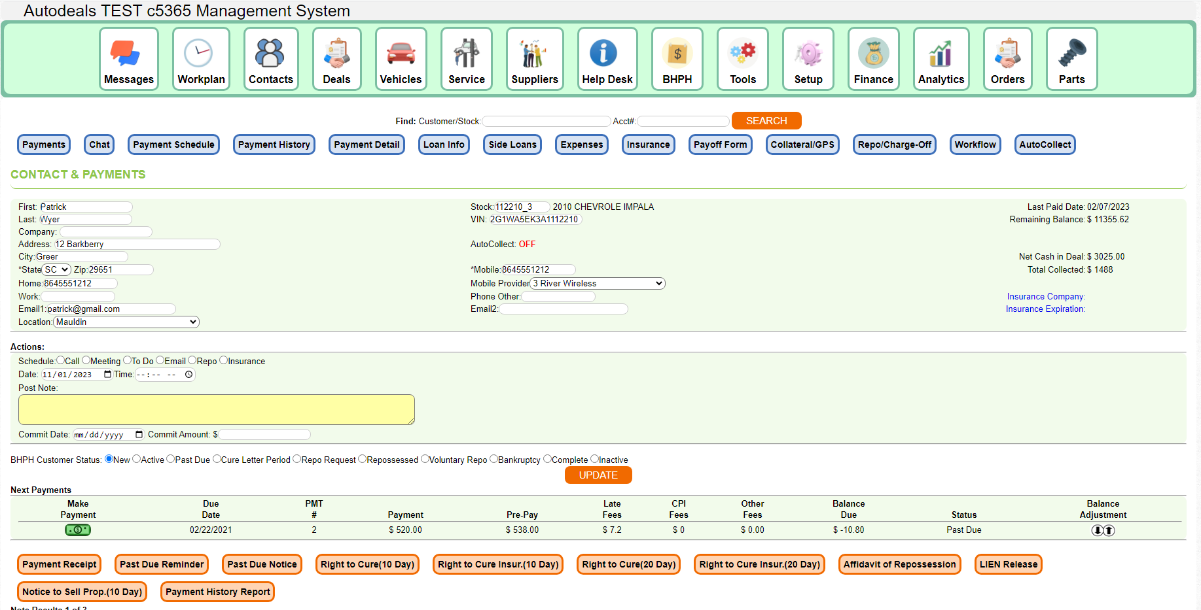Open the Repo/Charge-Off tab
Screen dimensions: 1201x610
[x=894, y=144]
